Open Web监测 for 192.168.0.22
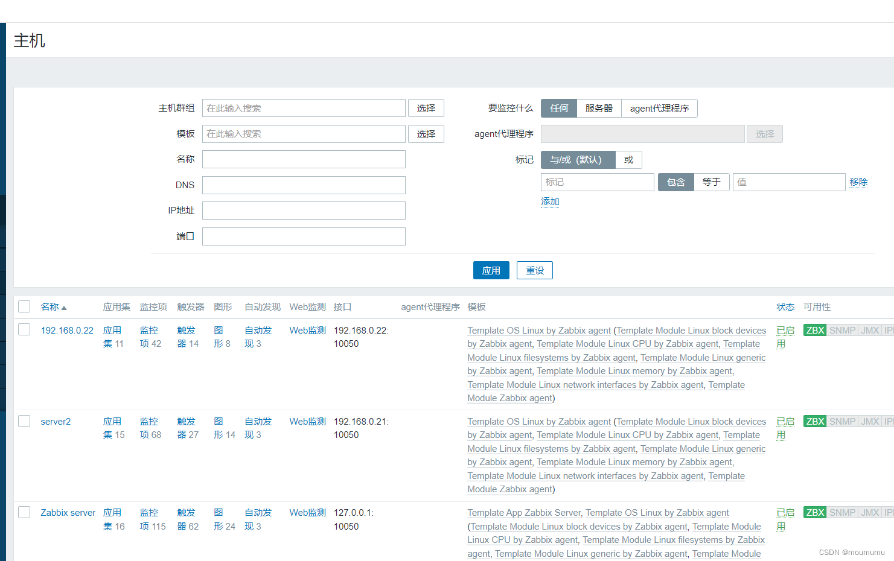This screenshot has width=894, height=561. [308, 330]
